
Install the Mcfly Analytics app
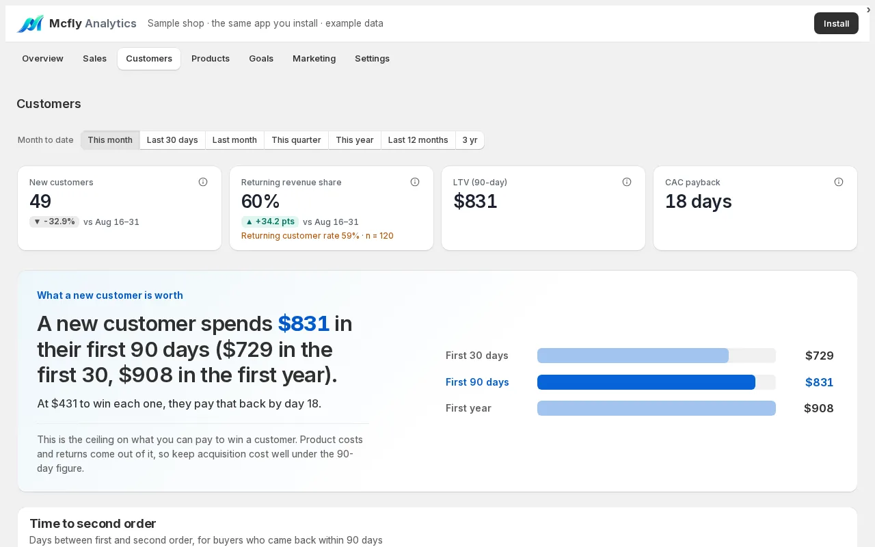pos(836,23)
